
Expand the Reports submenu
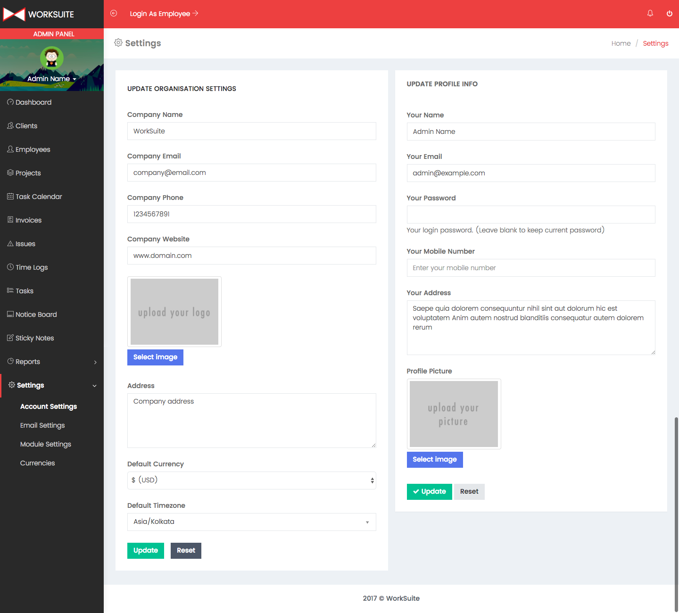[x=52, y=362]
